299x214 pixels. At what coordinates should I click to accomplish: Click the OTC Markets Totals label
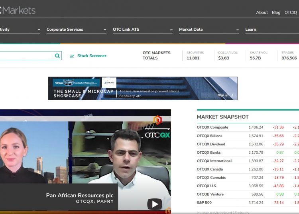tap(157, 55)
